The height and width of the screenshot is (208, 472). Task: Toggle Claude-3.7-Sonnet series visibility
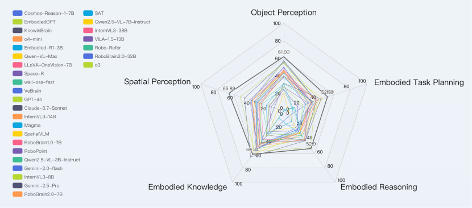[40, 108]
